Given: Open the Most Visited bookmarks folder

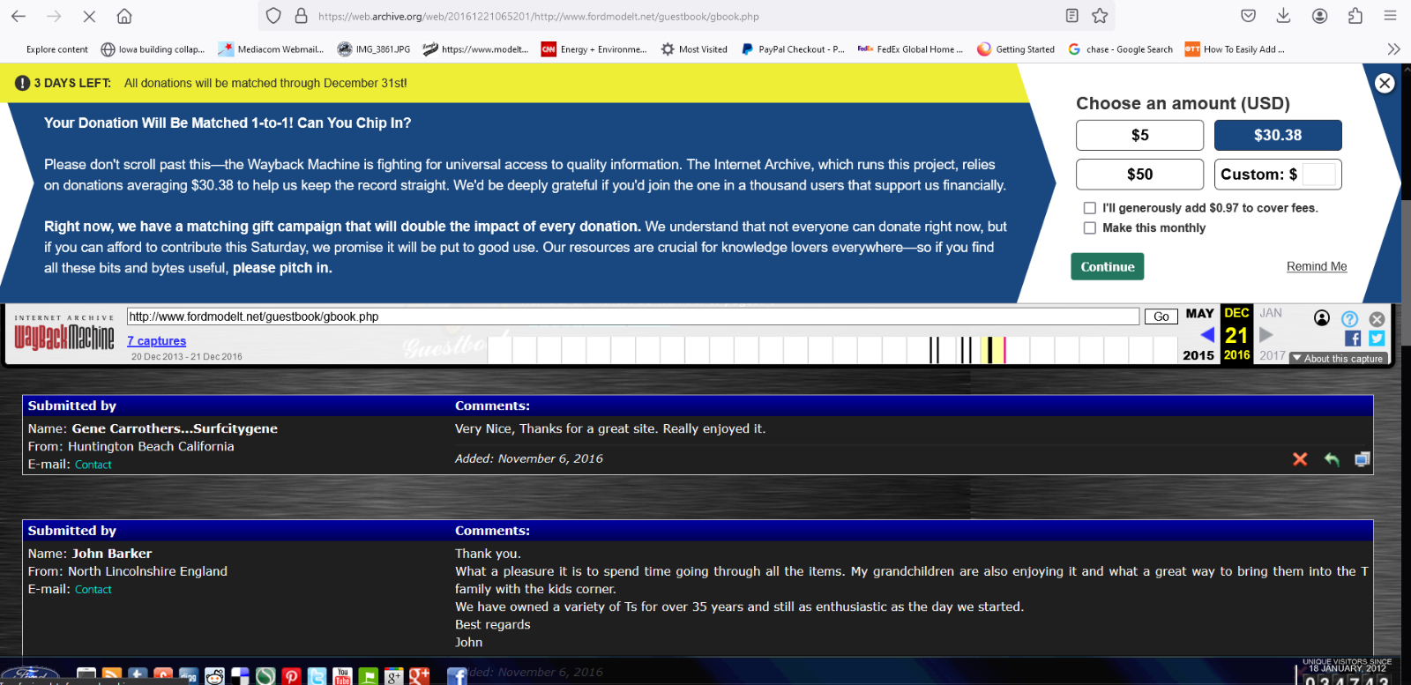Looking at the screenshot, I should tap(694, 49).
